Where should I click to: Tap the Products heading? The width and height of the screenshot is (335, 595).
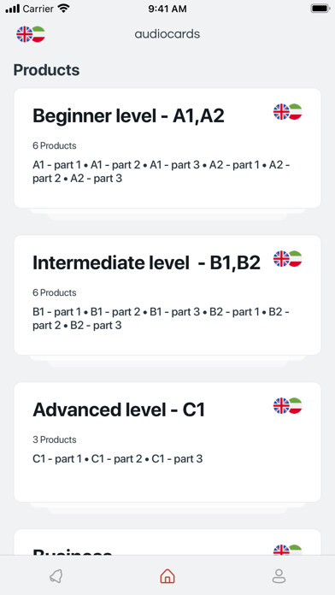point(47,70)
